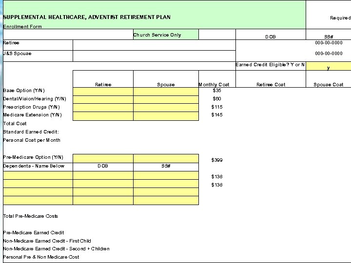Click Base Option cell under Spouse column

[166, 92]
